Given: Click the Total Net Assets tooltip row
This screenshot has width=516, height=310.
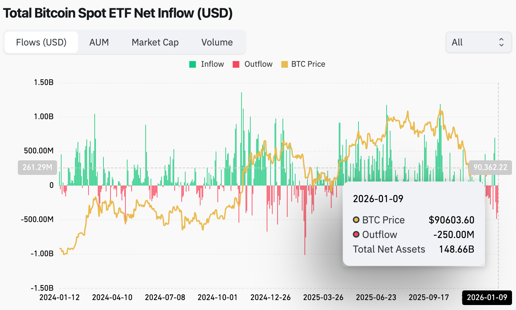Looking at the screenshot, I should pyautogui.click(x=413, y=249).
